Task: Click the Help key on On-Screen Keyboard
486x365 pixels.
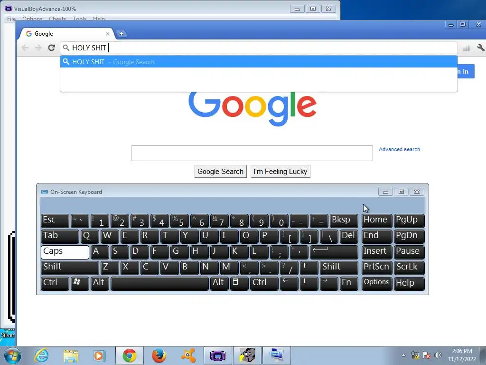Action: pyautogui.click(x=409, y=283)
